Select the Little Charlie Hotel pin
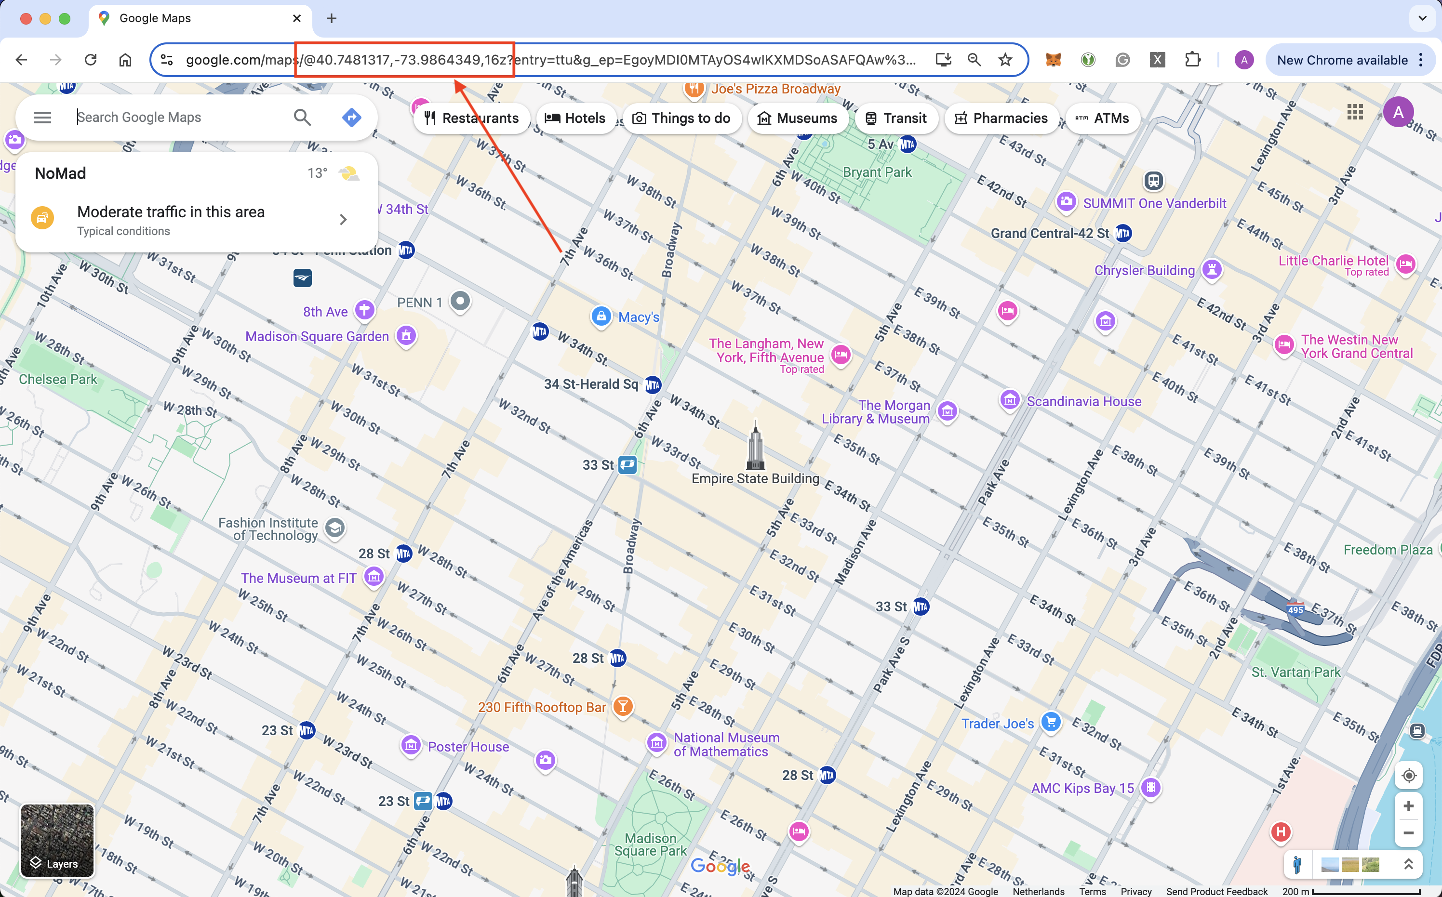 (1406, 264)
